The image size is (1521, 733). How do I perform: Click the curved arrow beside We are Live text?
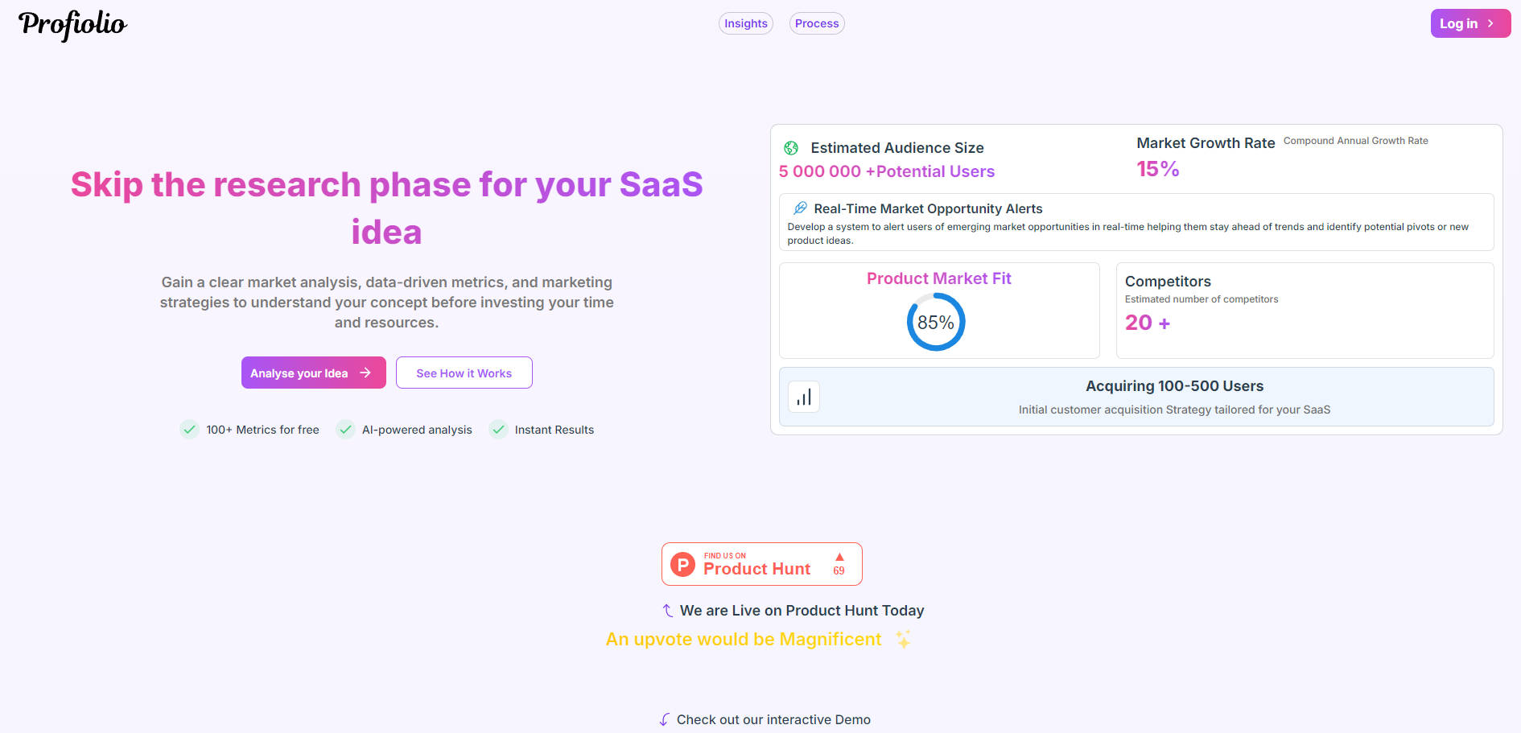pyautogui.click(x=667, y=611)
